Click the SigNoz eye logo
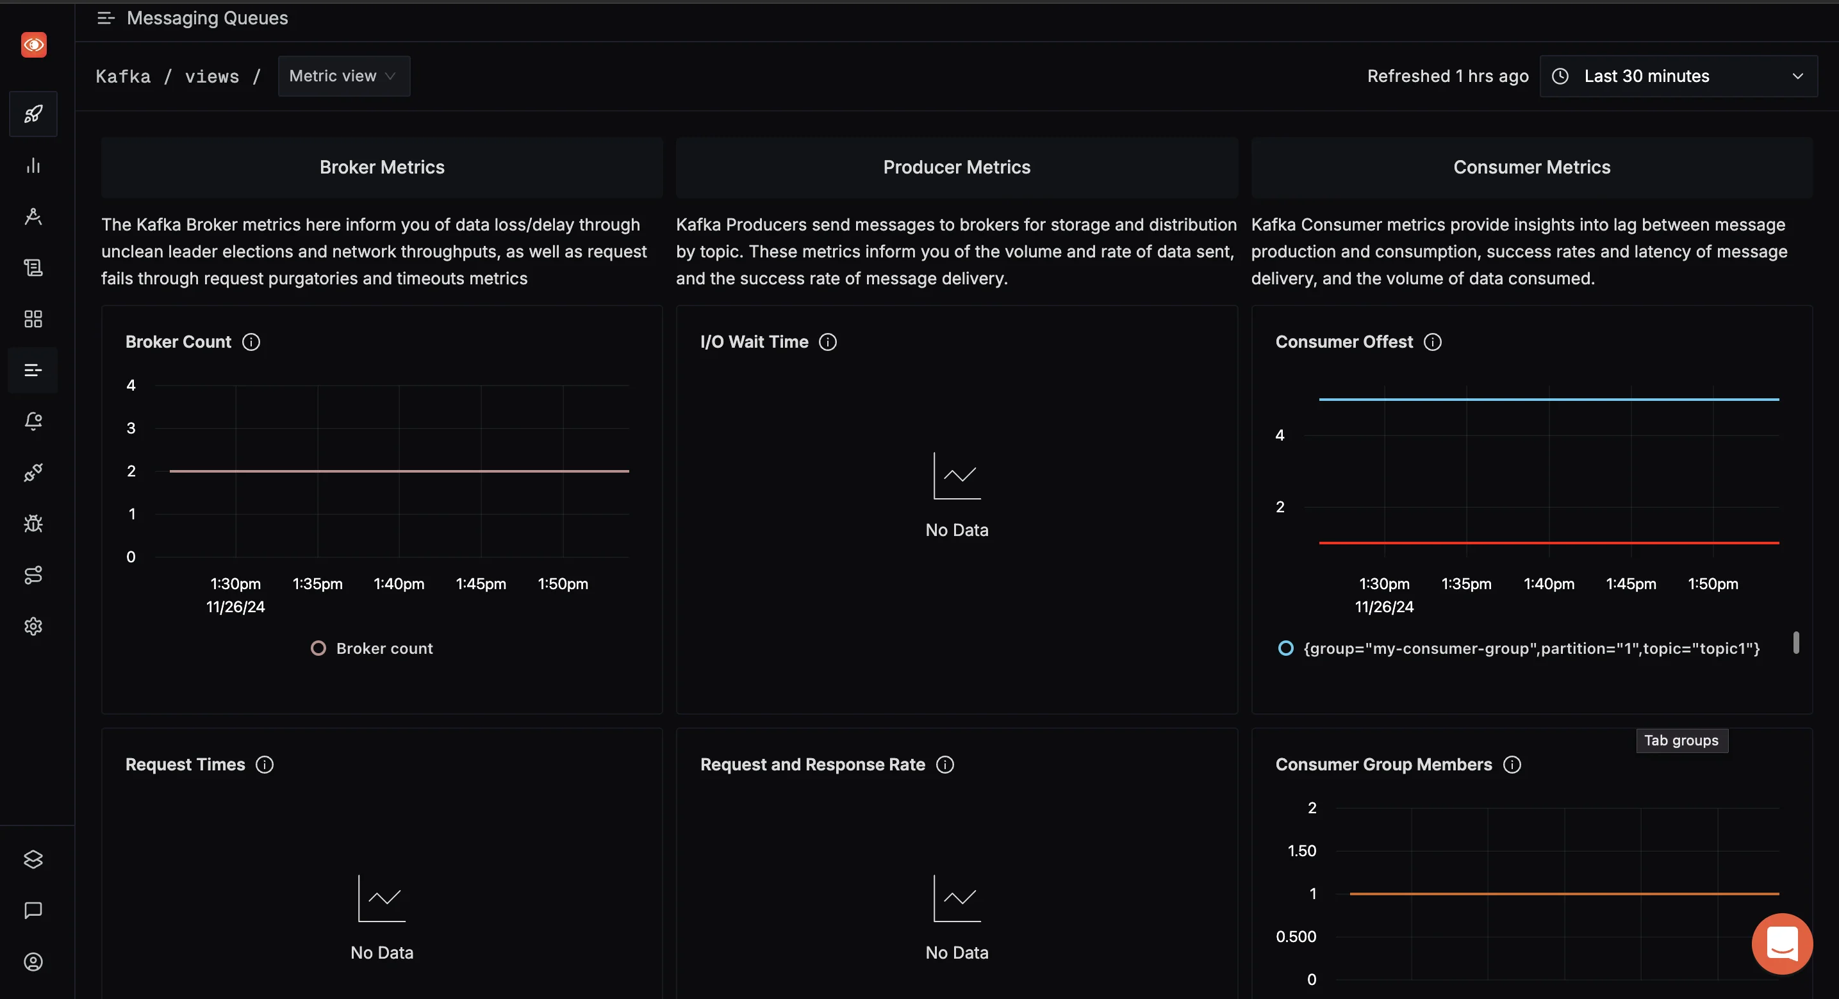This screenshot has height=999, width=1839. click(33, 45)
